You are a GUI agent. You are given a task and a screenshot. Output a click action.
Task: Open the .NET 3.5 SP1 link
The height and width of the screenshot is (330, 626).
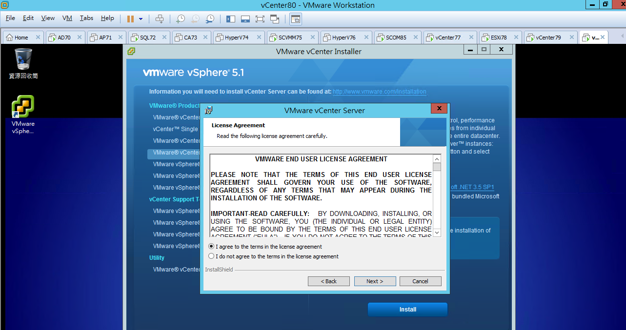[x=471, y=187]
